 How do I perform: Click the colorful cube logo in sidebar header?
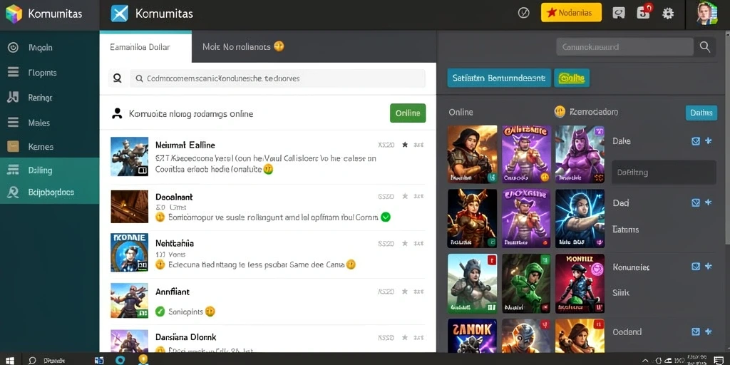(14, 14)
